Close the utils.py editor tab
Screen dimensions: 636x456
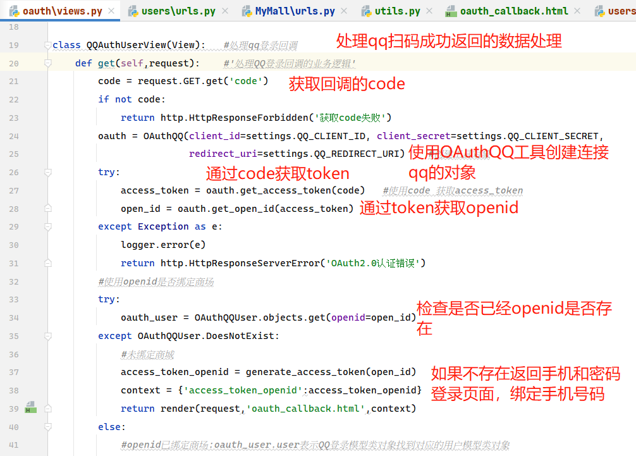pos(431,11)
